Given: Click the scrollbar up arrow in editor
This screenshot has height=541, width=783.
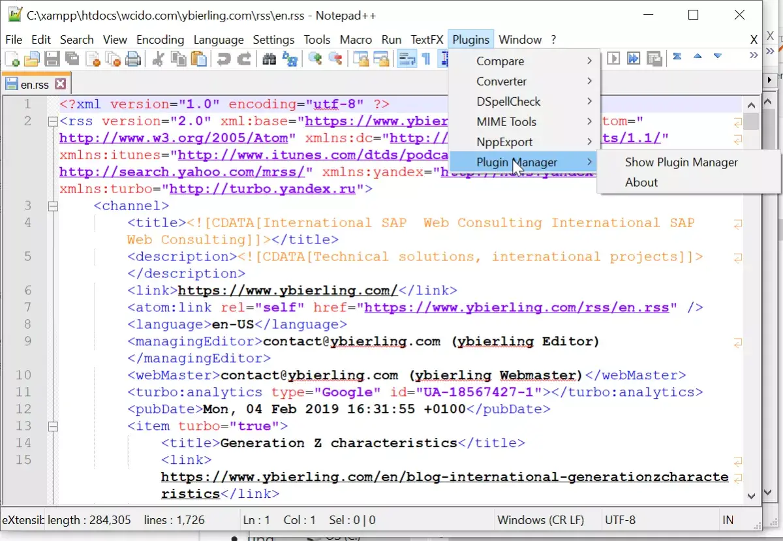Looking at the screenshot, I should [751, 105].
